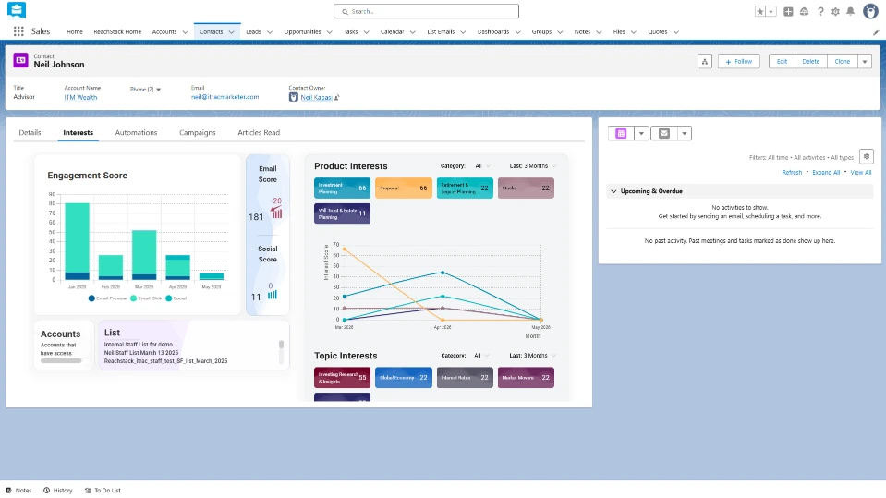
Task: Switch to the Articles Read tab
Action: click(x=259, y=133)
